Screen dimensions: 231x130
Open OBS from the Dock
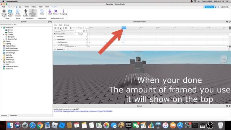(x=210, y=125)
